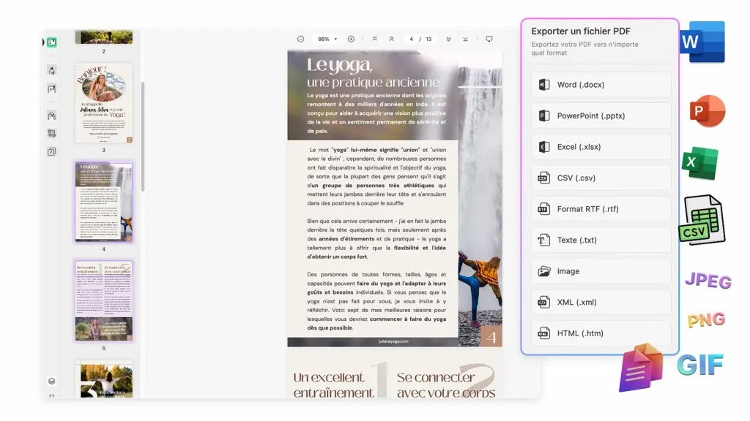Viewport: 750px width, 421px height.
Task: Choose PowerPoint (.pptx) export format
Action: coord(600,115)
